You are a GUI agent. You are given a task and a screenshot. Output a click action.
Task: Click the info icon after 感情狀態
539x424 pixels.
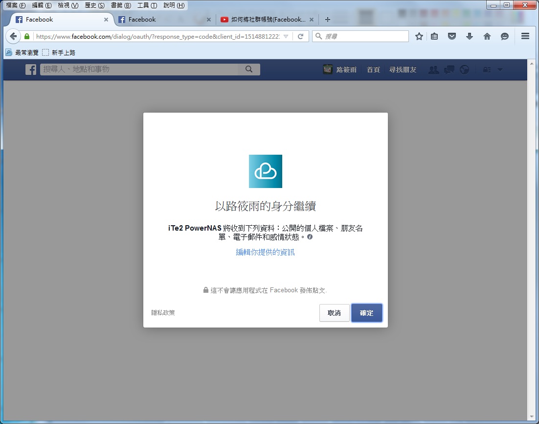point(310,237)
